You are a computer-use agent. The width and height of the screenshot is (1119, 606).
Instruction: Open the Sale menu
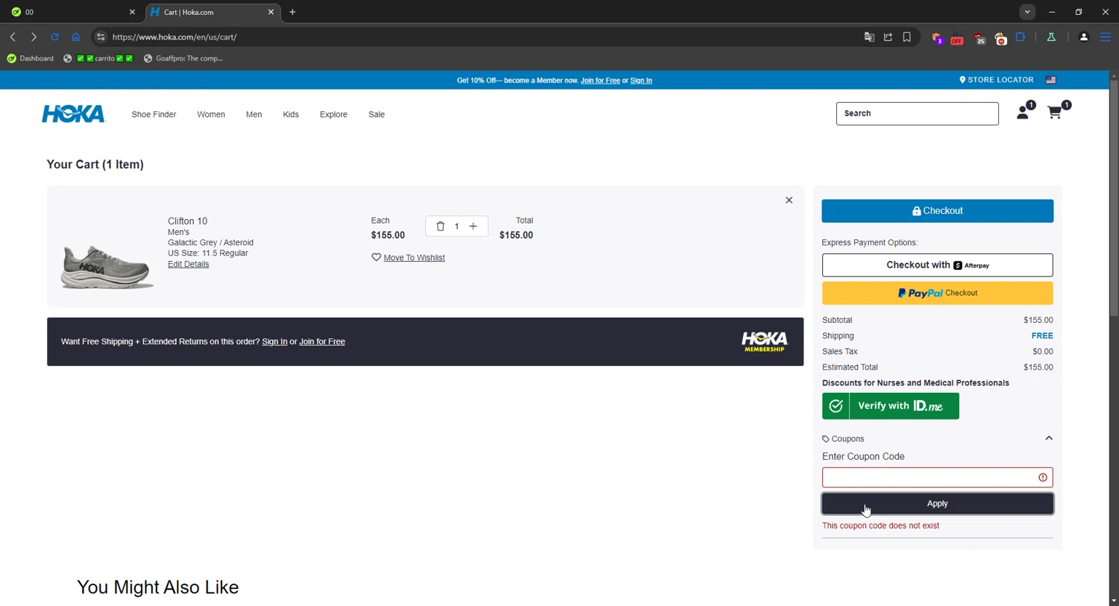377,114
